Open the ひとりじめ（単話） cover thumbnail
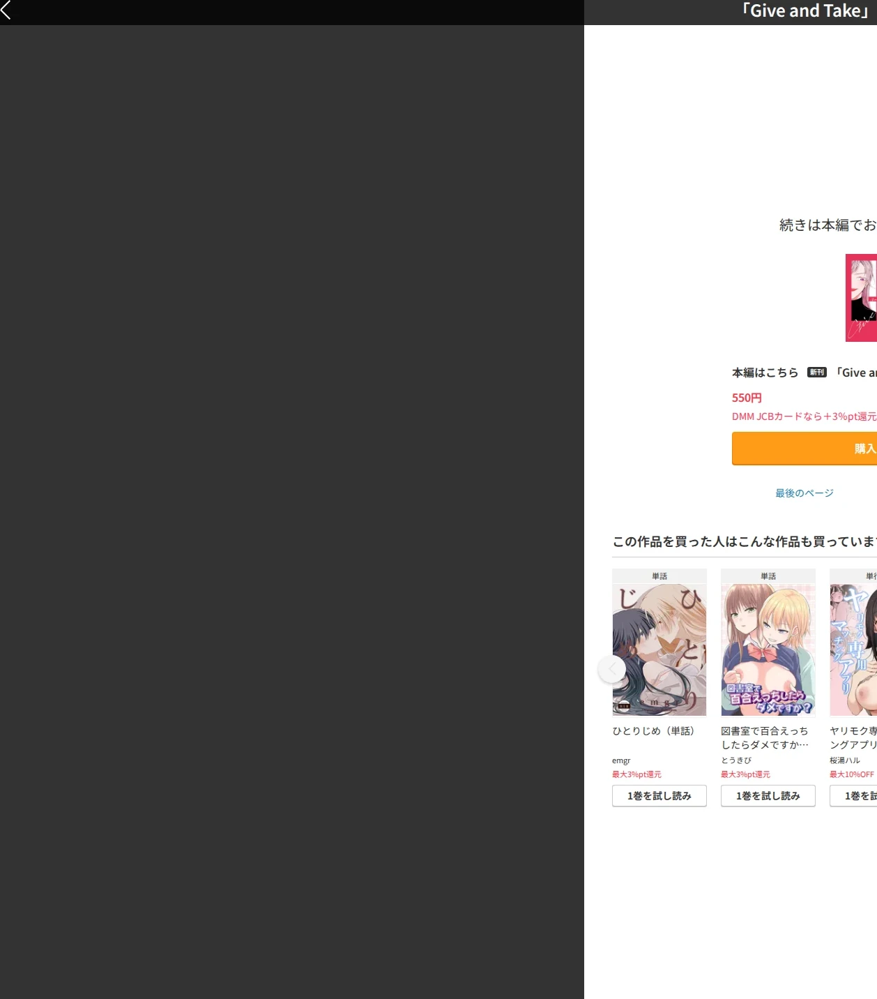The height and width of the screenshot is (999, 877). coord(659,649)
